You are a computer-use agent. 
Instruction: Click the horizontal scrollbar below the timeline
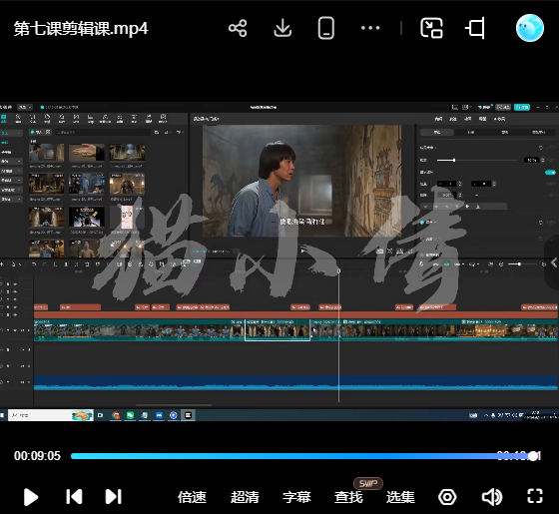click(174, 405)
